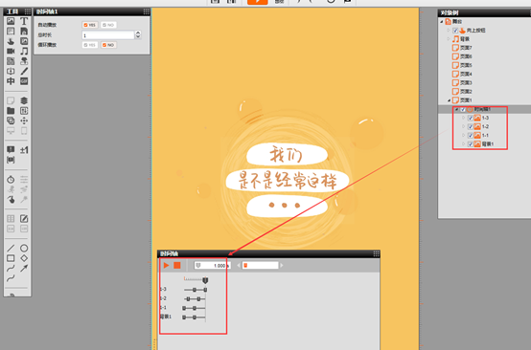Select the circle shape tool
The image size is (531, 350).
(24, 249)
